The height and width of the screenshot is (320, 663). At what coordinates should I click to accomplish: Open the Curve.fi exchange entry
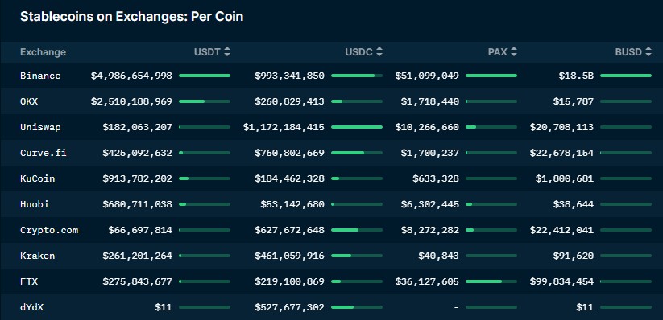44,153
